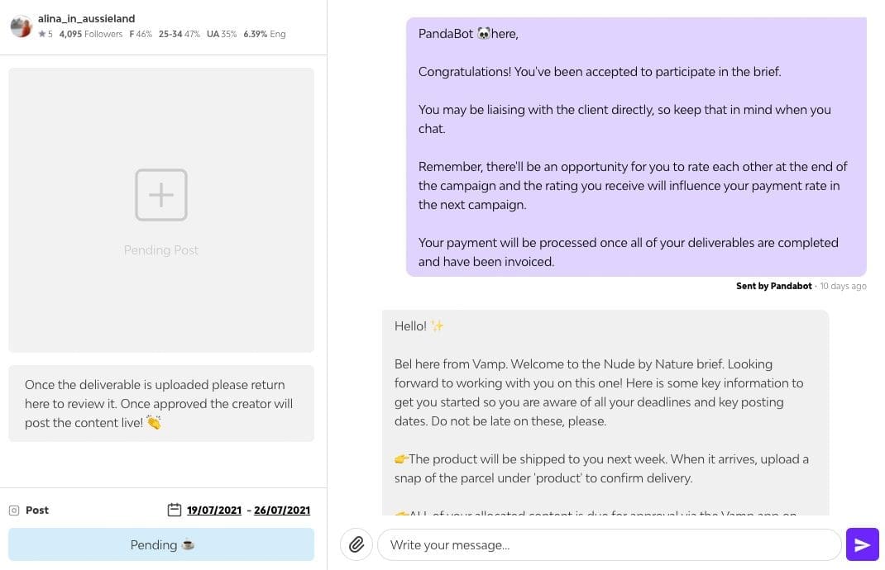Click the alina_in_aussieland username
Image resolution: width=885 pixels, height=570 pixels.
point(86,18)
